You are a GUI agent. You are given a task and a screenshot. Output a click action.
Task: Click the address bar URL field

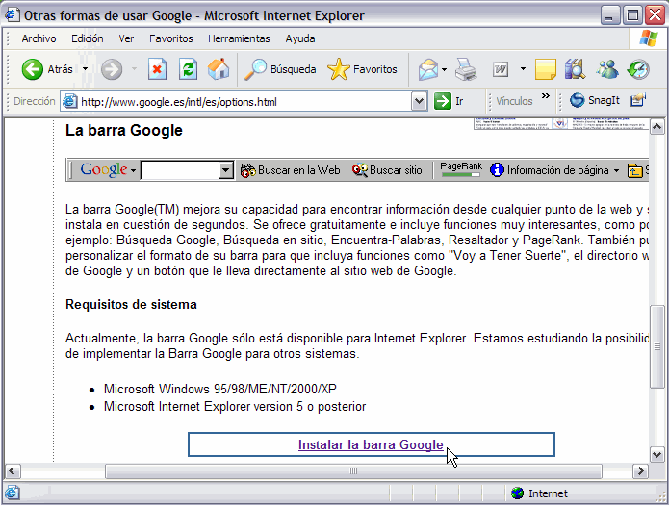(x=245, y=102)
